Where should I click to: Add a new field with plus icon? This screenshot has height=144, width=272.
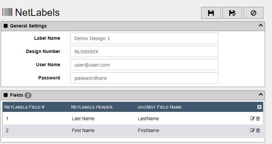pyautogui.click(x=259, y=107)
